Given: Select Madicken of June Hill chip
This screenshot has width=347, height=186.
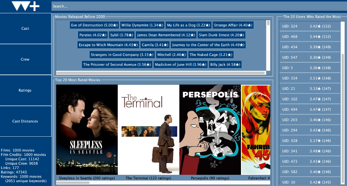Looking at the screenshot, I should [x=181, y=65].
